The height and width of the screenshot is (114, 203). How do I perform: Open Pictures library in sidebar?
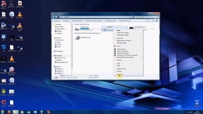click(59, 44)
